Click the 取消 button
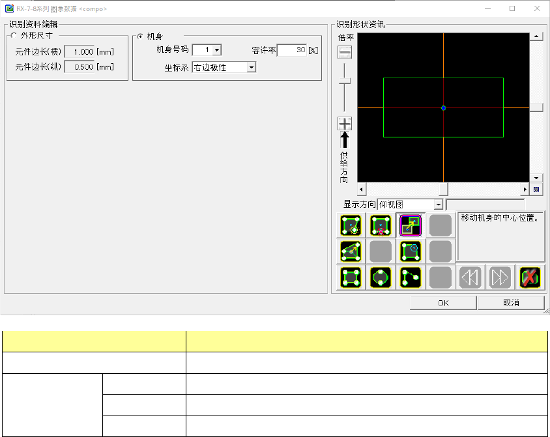This screenshot has width=550, height=437. point(511,303)
